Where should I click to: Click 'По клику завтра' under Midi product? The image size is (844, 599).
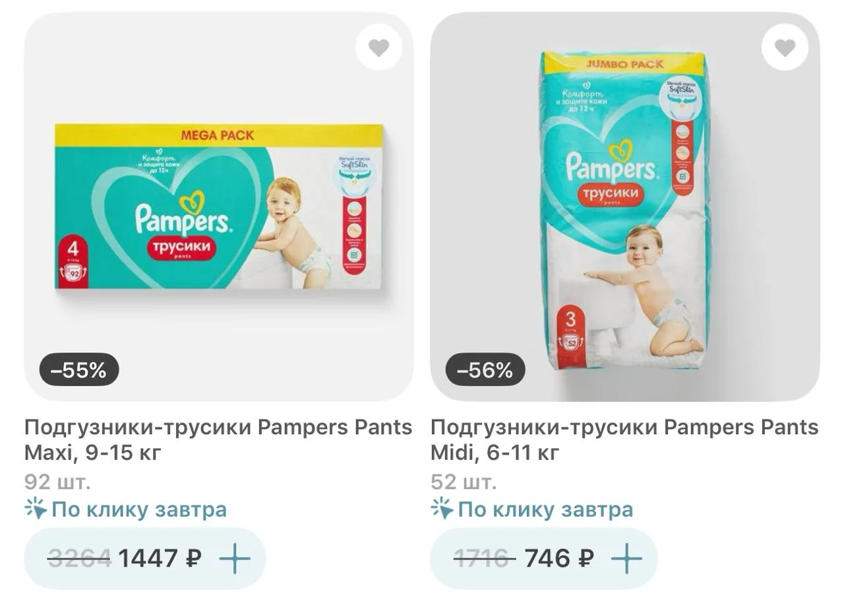point(545,509)
